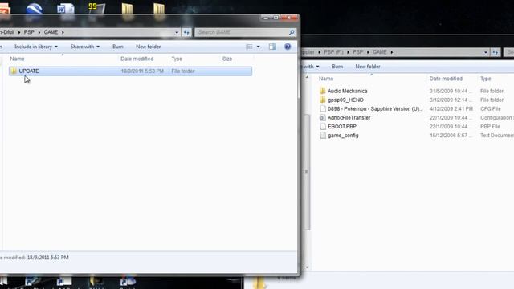
Task: Sort by Date modified in the front window
Action: tap(137, 59)
